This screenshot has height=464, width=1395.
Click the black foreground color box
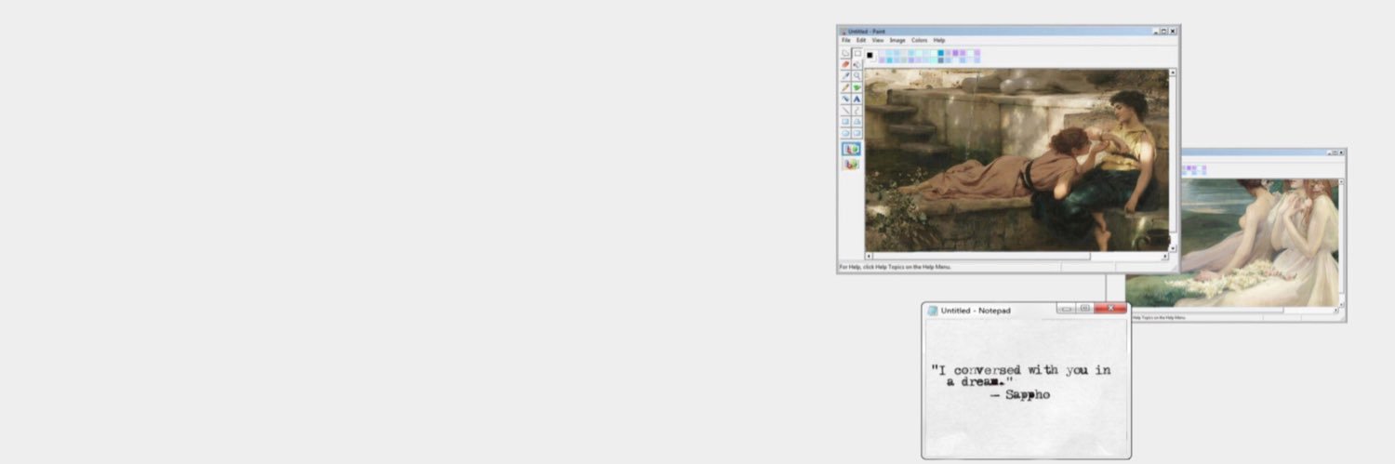coord(870,55)
